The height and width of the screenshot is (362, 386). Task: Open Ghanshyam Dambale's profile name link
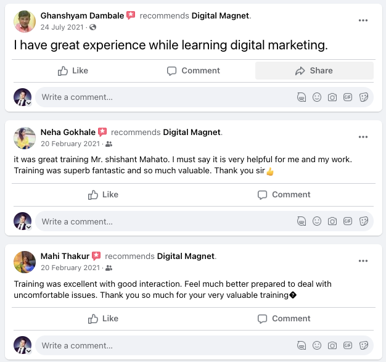click(x=82, y=15)
